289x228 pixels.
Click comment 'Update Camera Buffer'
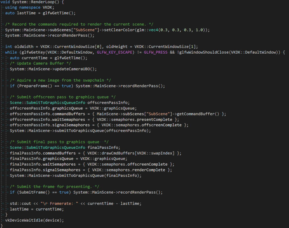[x=40, y=64]
